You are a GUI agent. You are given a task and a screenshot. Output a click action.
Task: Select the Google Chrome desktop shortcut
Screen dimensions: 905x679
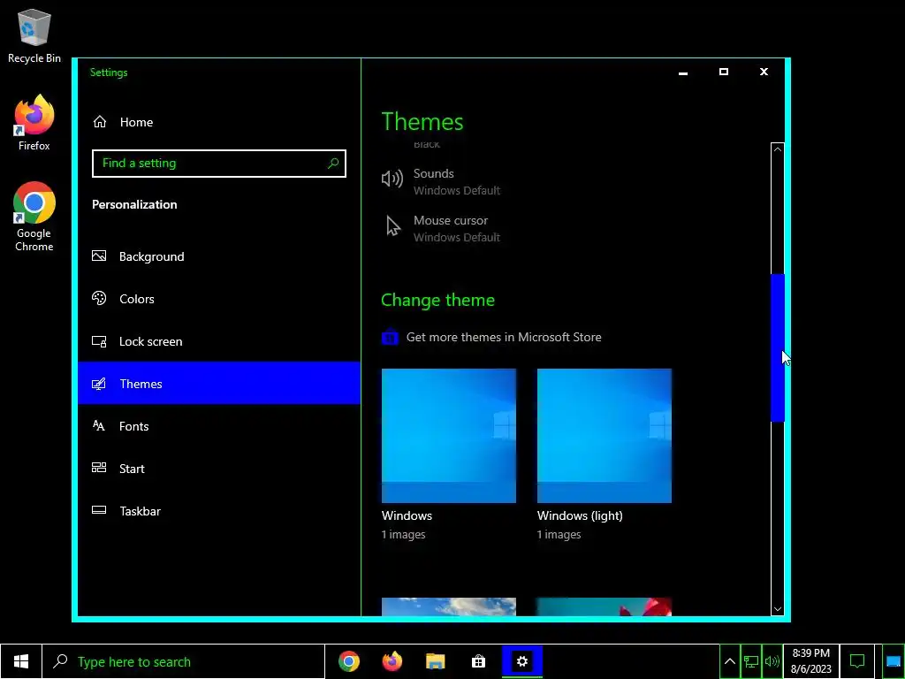pos(34,217)
